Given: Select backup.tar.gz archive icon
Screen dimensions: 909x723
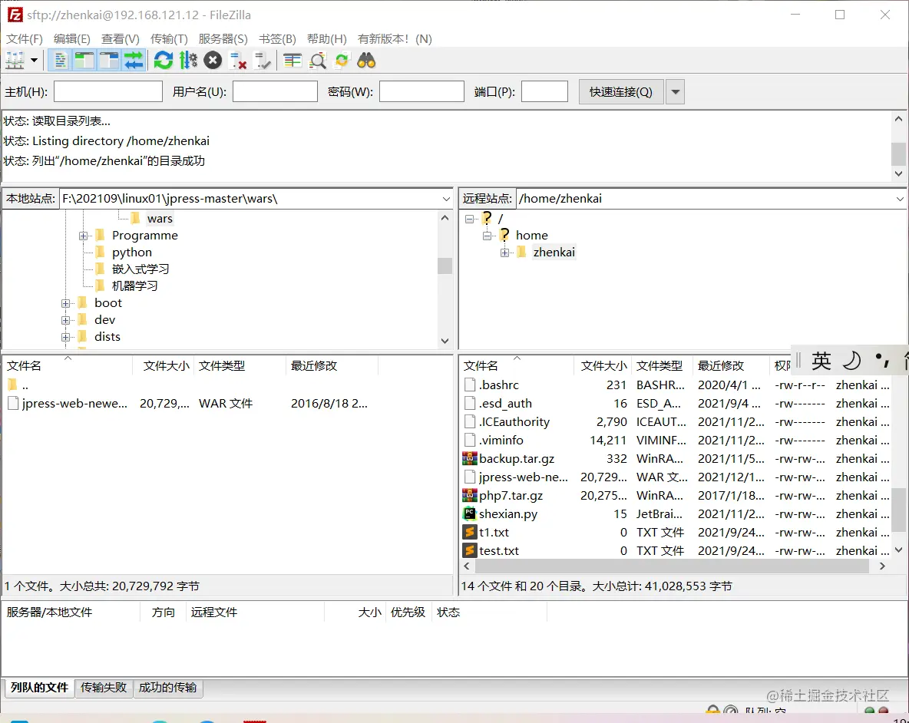Looking at the screenshot, I should click(x=470, y=458).
